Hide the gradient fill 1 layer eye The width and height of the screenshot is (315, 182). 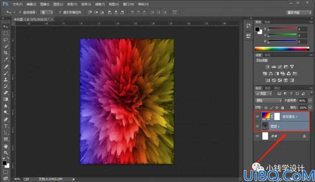(257, 116)
